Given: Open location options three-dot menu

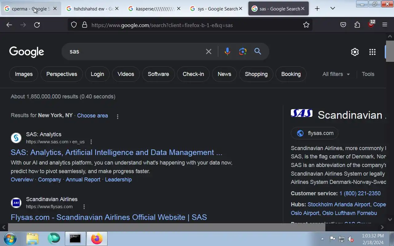Looking at the screenshot, I should tap(118, 116).
